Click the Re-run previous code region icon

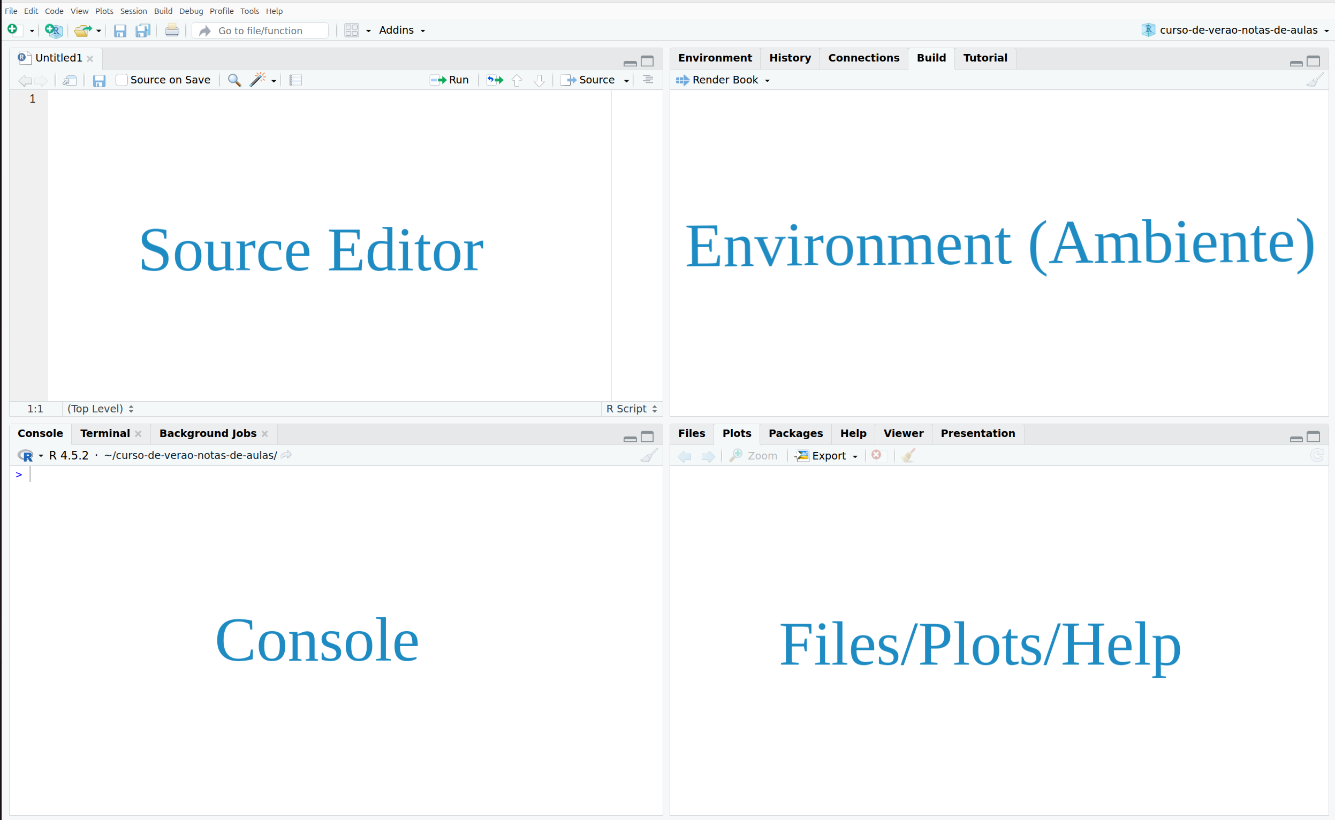point(495,80)
